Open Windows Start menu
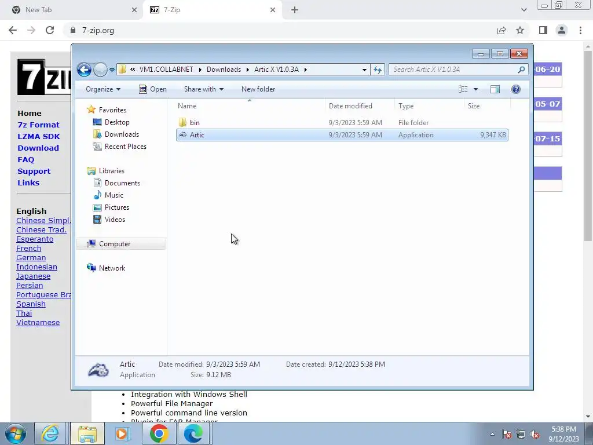Image resolution: width=593 pixels, height=445 pixels. 16,433
